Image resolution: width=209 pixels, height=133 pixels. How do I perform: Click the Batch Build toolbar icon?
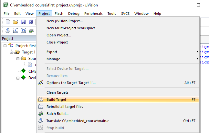pos(31,31)
